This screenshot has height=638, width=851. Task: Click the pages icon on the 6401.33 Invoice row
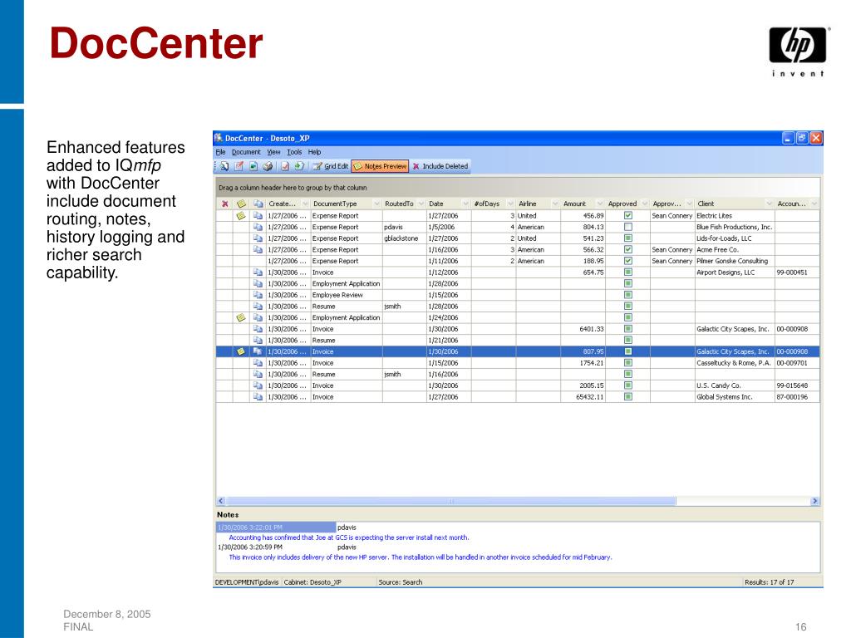(258, 329)
